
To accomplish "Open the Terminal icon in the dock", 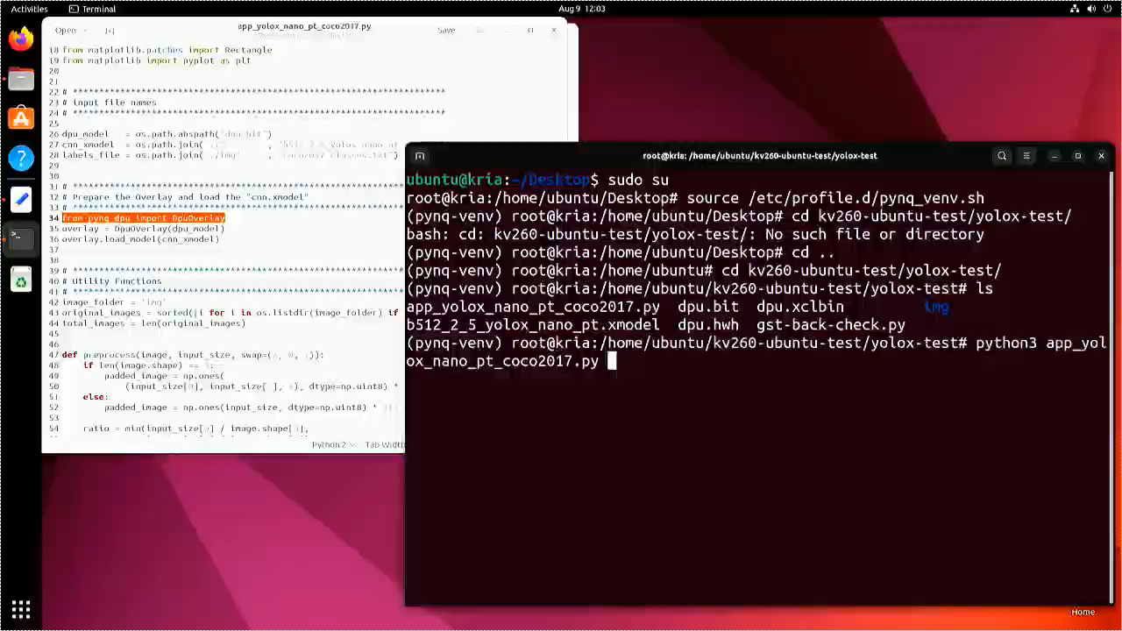I will [21, 238].
